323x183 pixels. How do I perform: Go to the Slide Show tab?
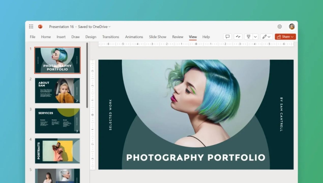(157, 37)
